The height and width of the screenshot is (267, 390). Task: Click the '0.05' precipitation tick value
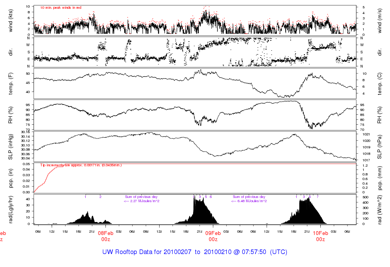pyautogui.click(x=26, y=164)
